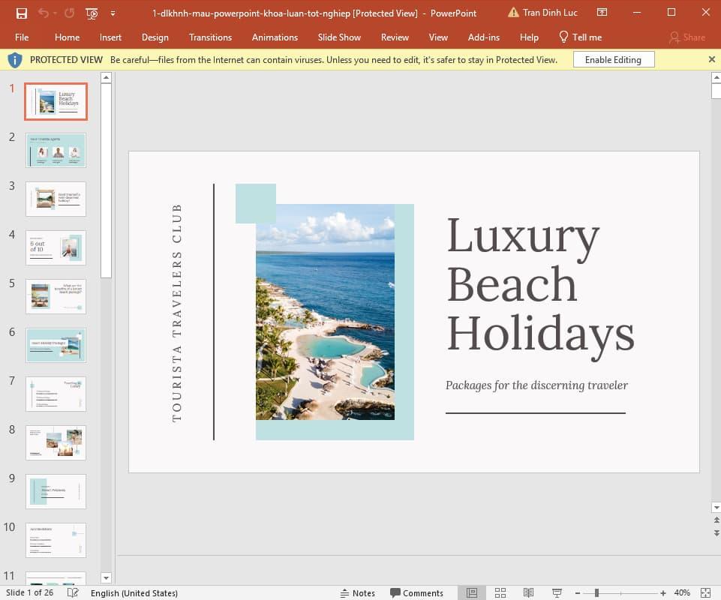721x600 pixels.
Task: Click the Save icon in the title bar
Action: pos(21,13)
